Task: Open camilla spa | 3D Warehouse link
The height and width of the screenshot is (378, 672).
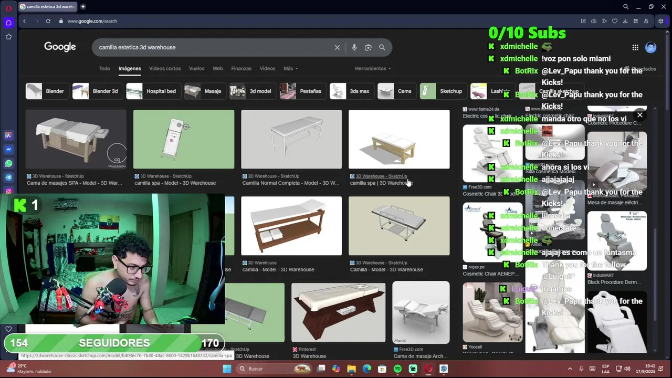Action: tap(381, 183)
